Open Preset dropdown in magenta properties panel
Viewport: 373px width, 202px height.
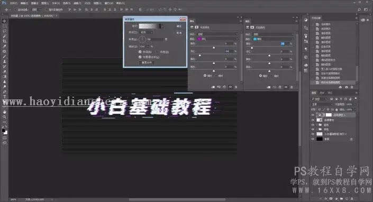point(217,34)
